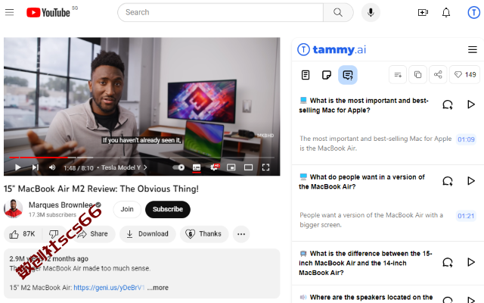
Task: Switch to miniplayer
Action: 231,167
